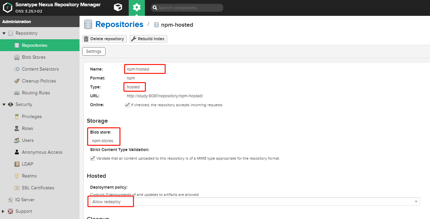Screen dimensions: 430x219
Task: Click the Search components field
Action: point(187,7)
